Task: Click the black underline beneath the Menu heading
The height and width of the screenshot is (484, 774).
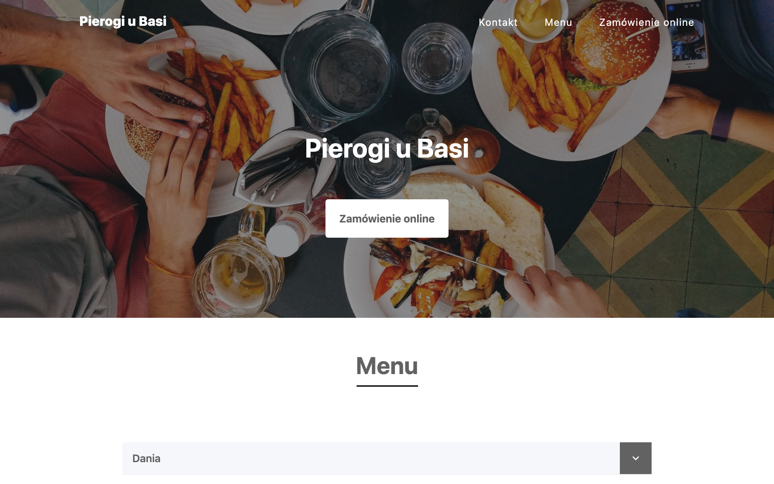Action: tap(387, 386)
